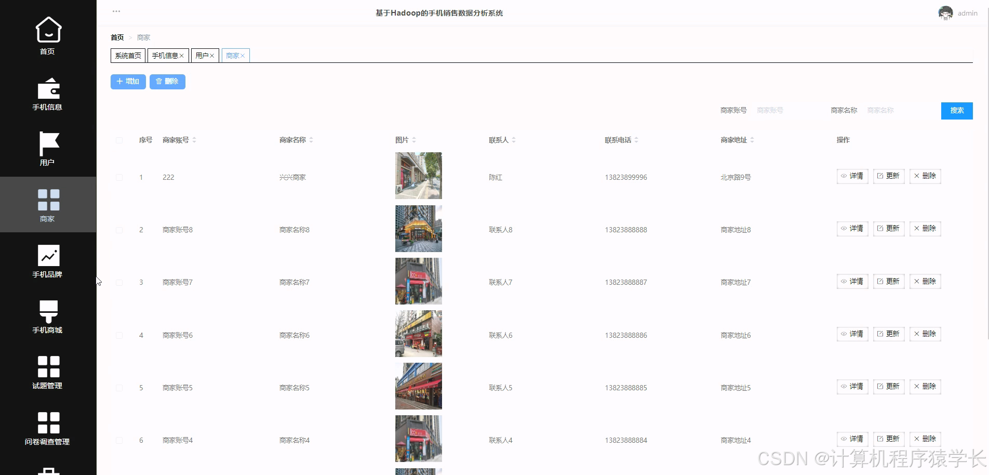The width and height of the screenshot is (989, 475).
Task: Check the row for 商家名称7
Action: 119,282
